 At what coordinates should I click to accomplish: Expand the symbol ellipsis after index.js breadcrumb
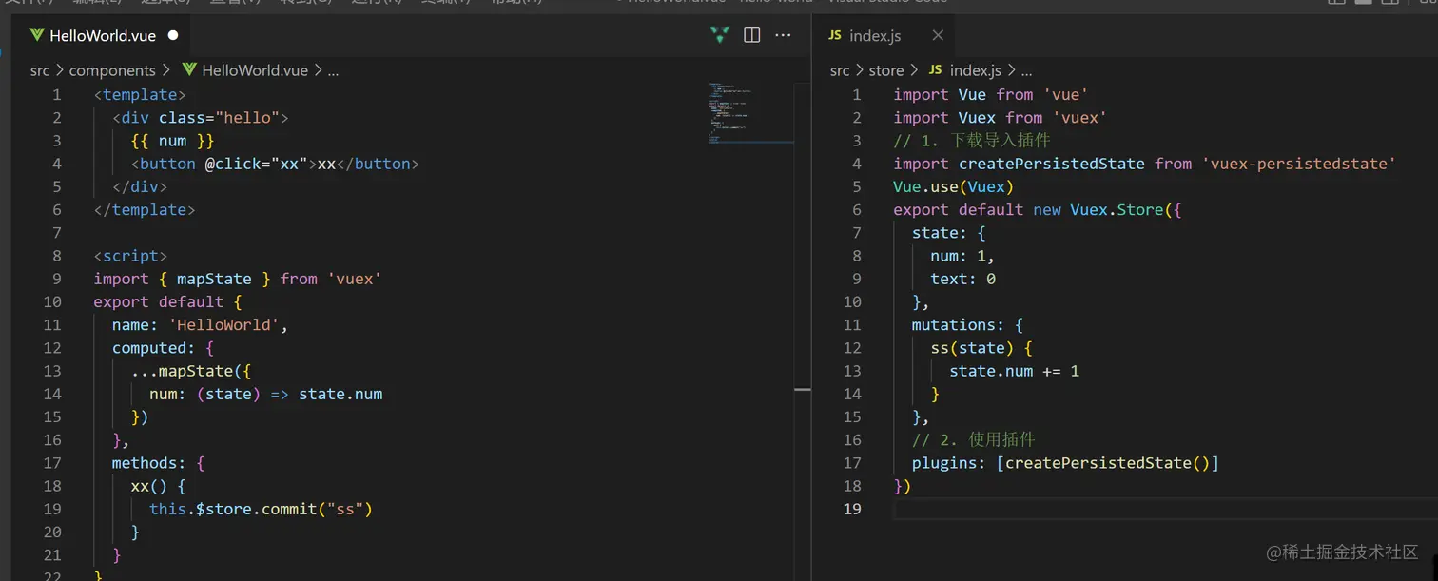(x=1026, y=70)
